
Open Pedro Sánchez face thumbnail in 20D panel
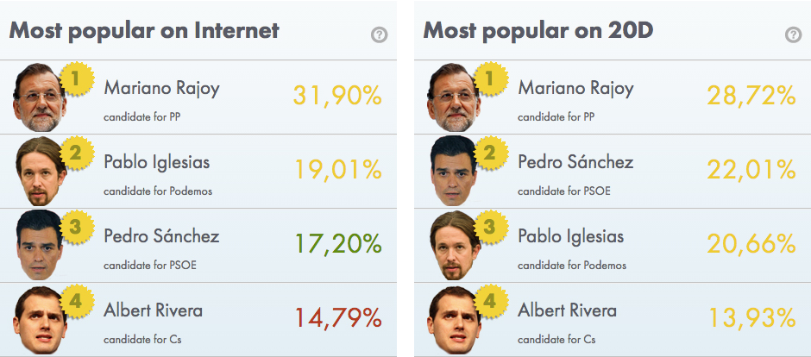[453, 172]
